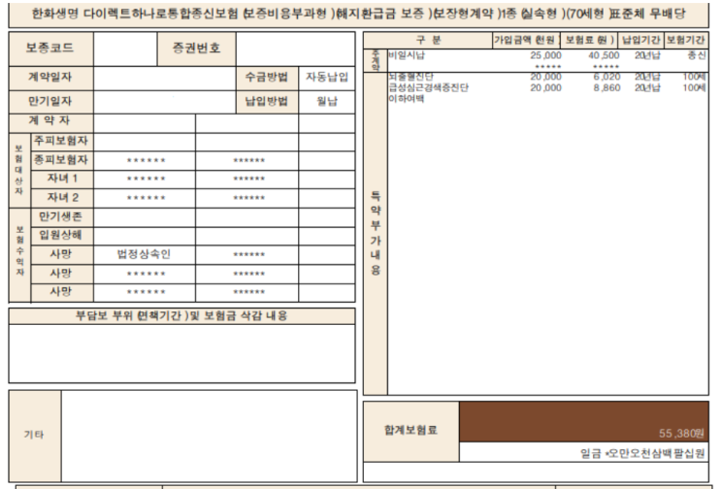
Task: Select the 부담보 부위 및 보험금 삭감 내용 header
Action: point(181,316)
